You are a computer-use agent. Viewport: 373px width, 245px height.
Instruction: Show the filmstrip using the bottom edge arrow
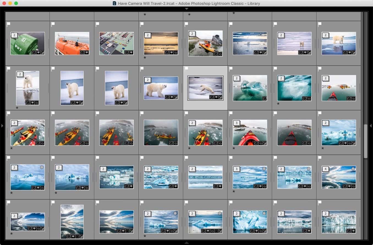point(186,243)
